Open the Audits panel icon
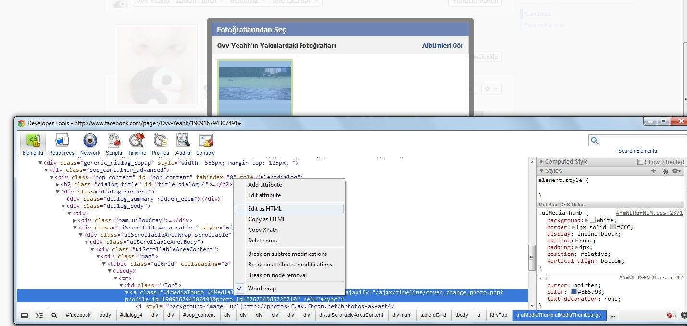 183,141
